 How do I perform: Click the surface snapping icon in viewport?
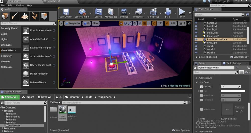(140, 24)
